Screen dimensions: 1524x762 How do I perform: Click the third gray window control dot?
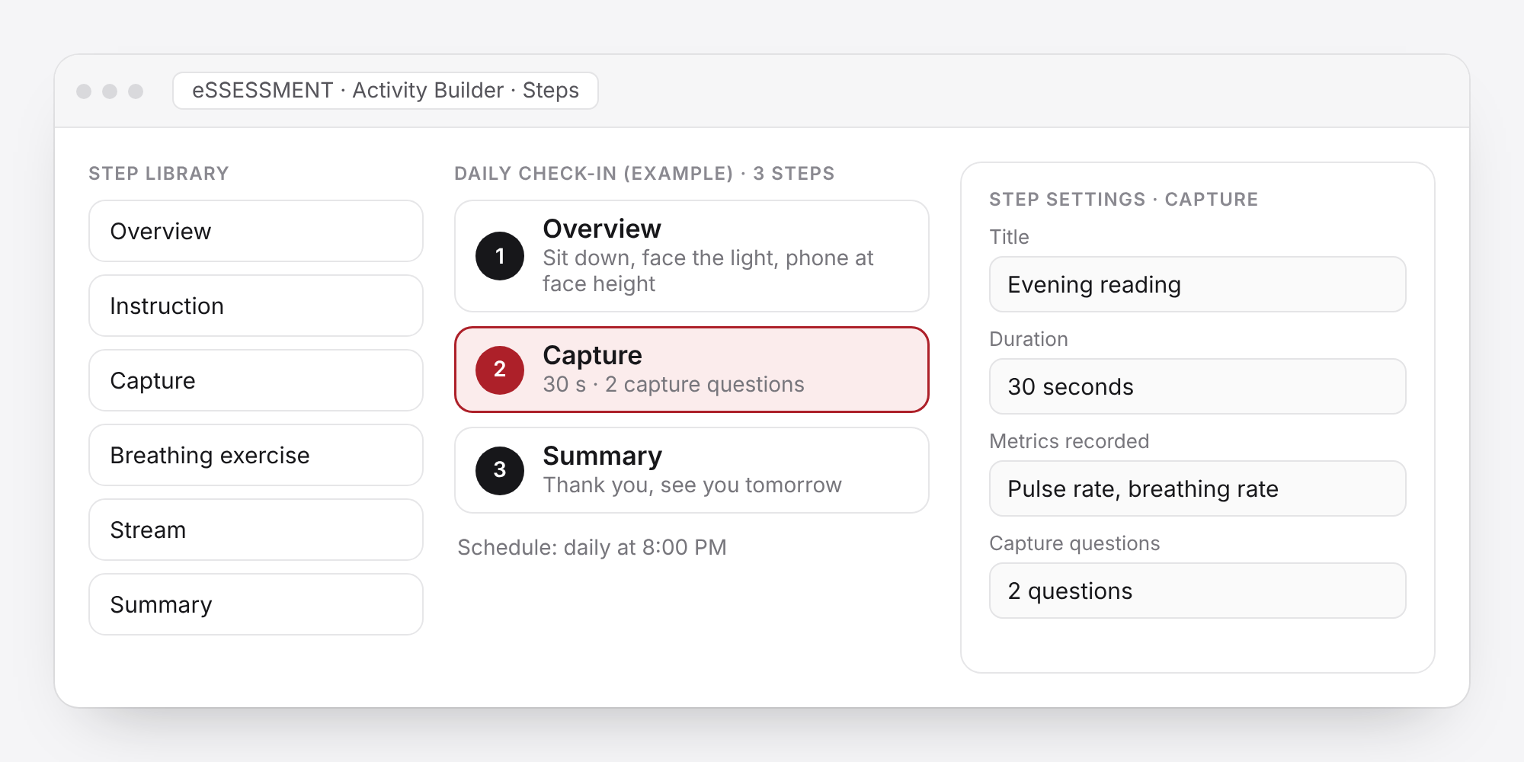click(136, 91)
